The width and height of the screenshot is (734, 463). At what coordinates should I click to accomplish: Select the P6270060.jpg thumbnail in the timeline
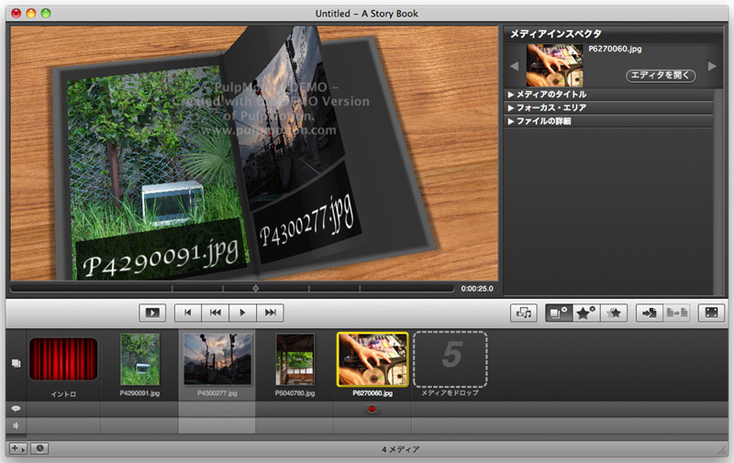tap(373, 359)
